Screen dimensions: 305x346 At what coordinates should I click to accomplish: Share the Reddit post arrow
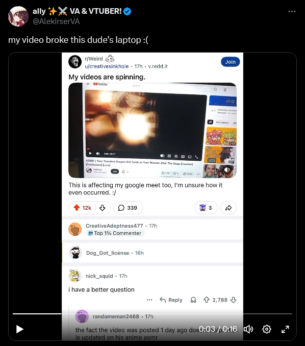[228, 208]
